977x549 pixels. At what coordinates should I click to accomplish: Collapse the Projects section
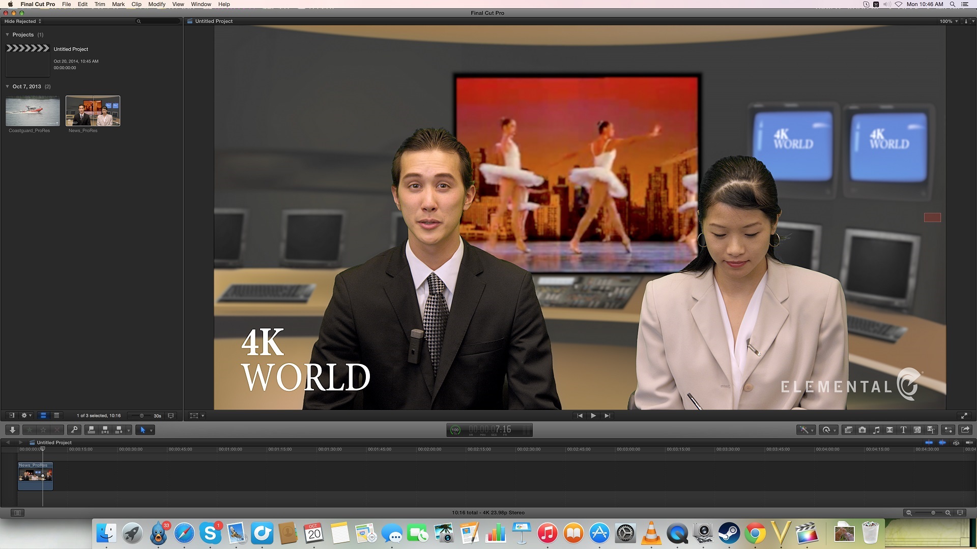pos(7,35)
